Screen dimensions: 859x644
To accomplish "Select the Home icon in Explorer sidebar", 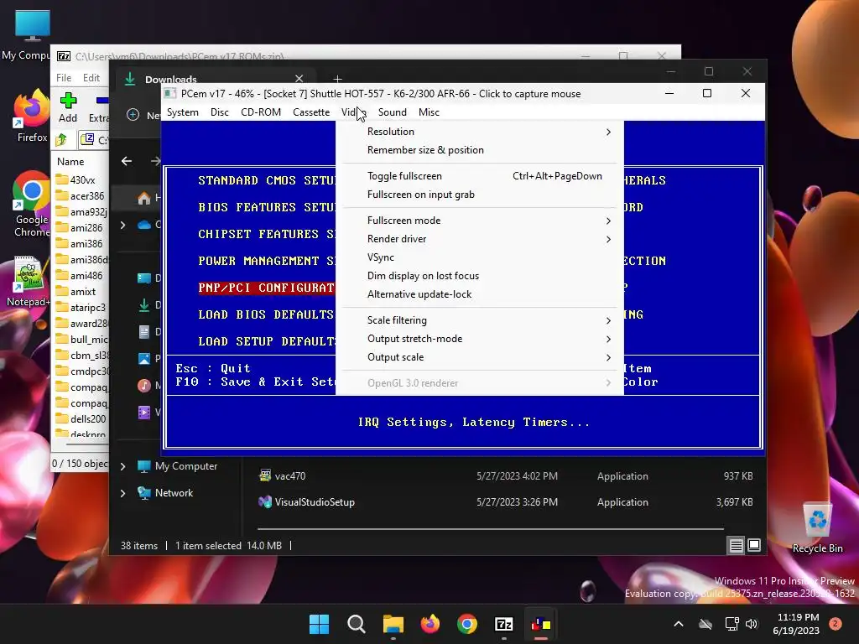I will pyautogui.click(x=144, y=198).
